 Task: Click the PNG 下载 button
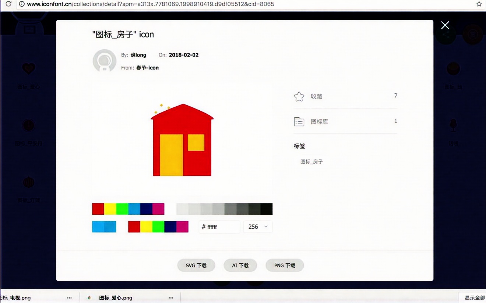point(285,265)
